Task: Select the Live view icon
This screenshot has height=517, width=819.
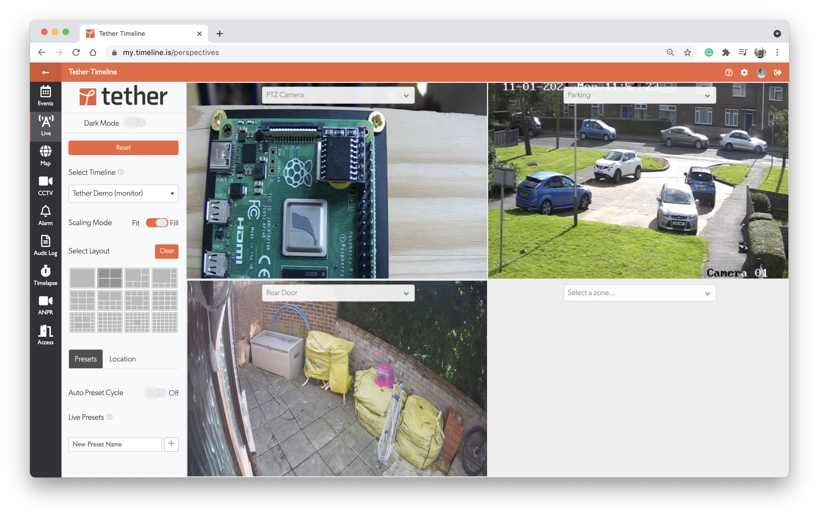Action: click(x=45, y=125)
